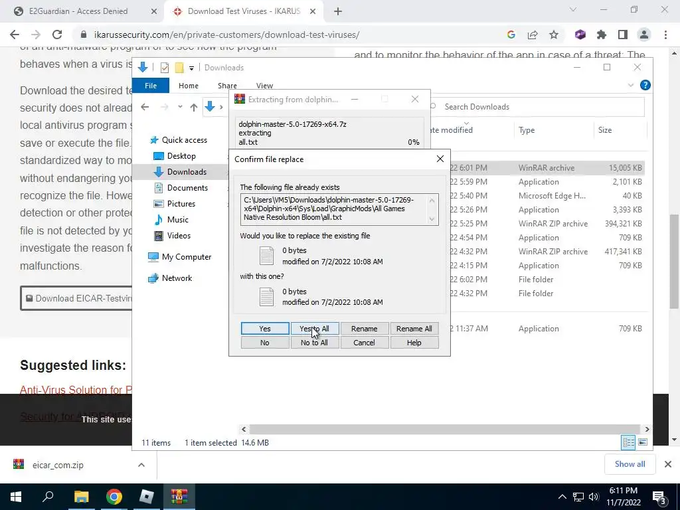Select the Microsoft Edge H... 40 KB row
The image size is (680, 510).
tap(547, 196)
